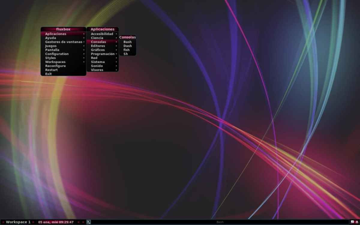This screenshot has width=360, height=225.
Task: Click Exit in the fluxbox menu
Action: tap(48, 74)
